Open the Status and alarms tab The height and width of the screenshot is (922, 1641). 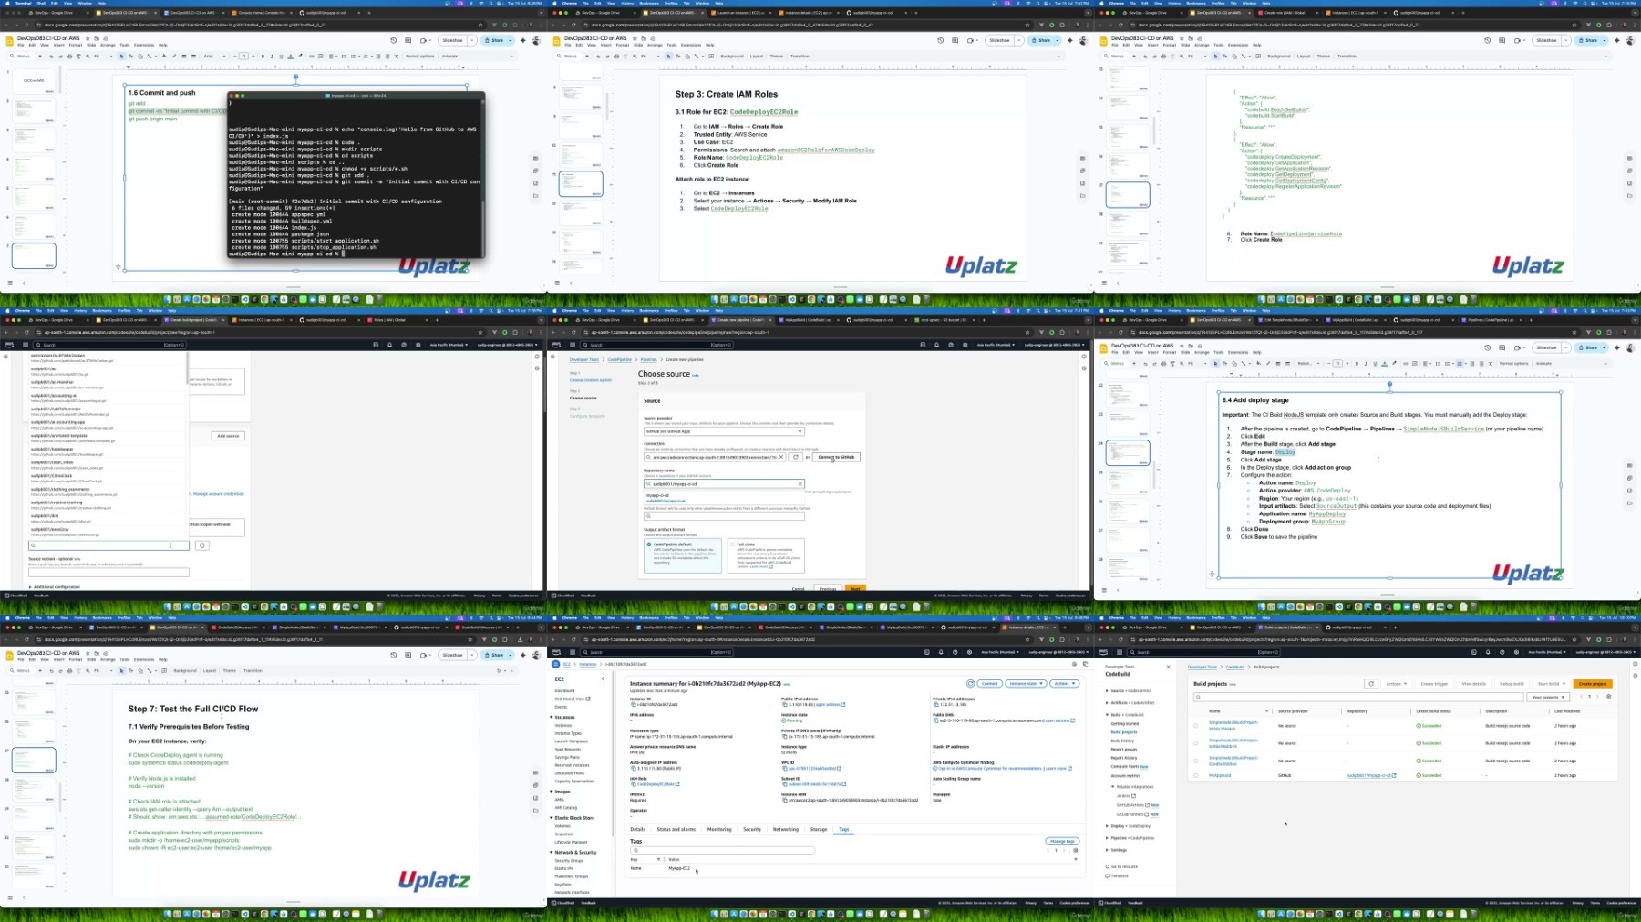coord(676,829)
